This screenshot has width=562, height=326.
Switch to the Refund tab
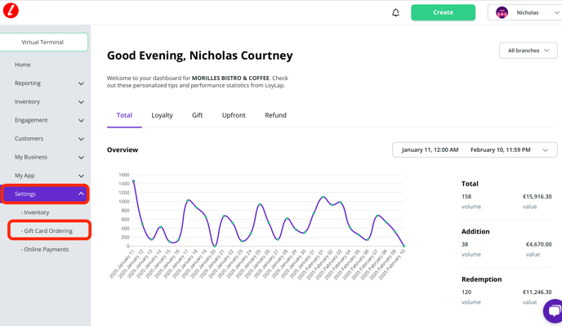[x=275, y=115]
